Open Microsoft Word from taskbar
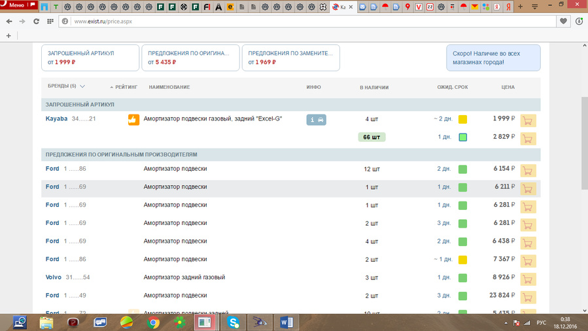 pos(286,322)
